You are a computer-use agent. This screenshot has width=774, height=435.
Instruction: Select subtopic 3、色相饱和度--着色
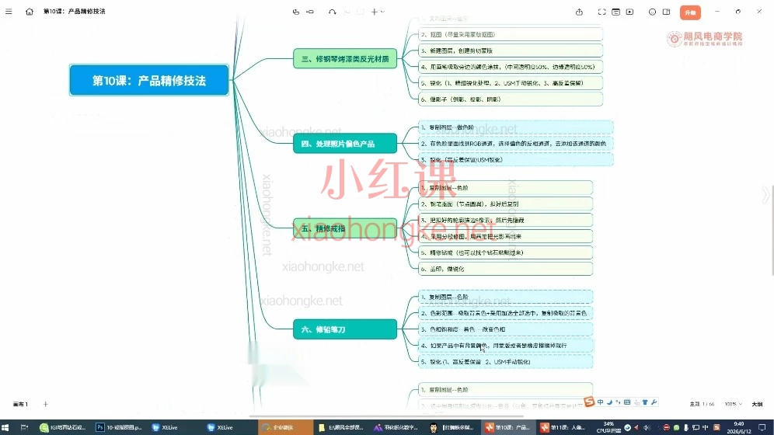505,329
